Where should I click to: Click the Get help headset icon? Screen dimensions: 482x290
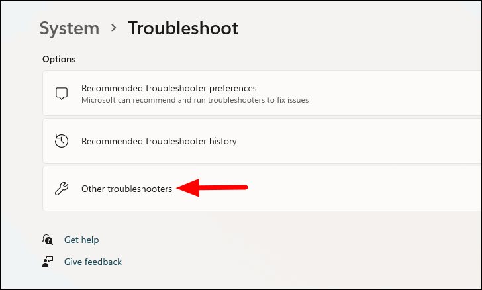[48, 240]
